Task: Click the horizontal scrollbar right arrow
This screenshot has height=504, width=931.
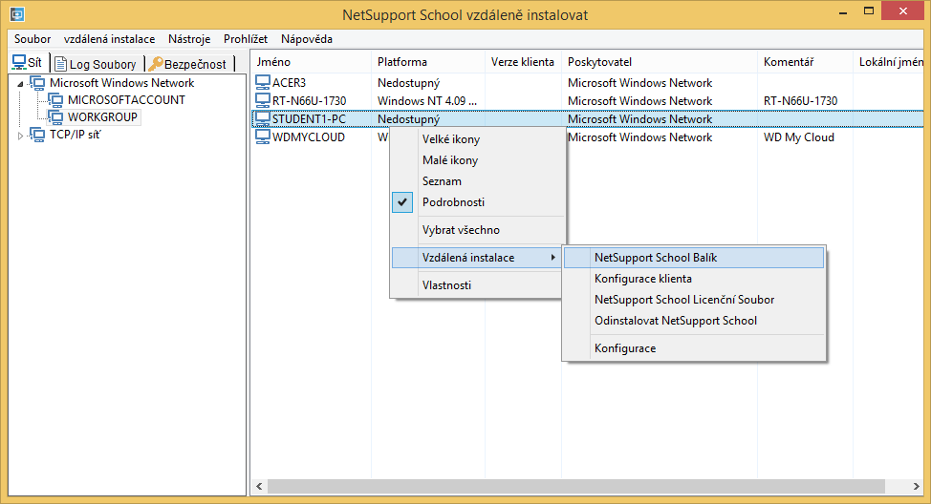Action: point(916,486)
